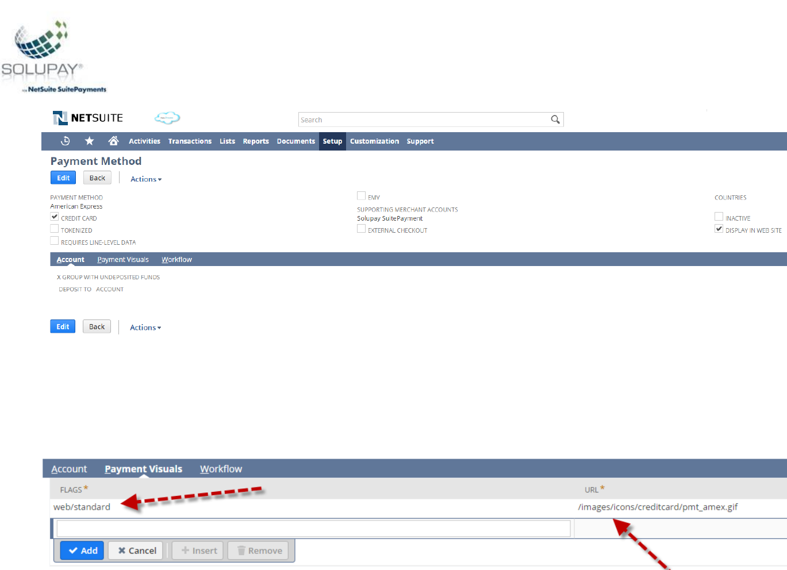Switch to upper Payment Visuals subtab
The image size is (787, 570).
point(123,260)
